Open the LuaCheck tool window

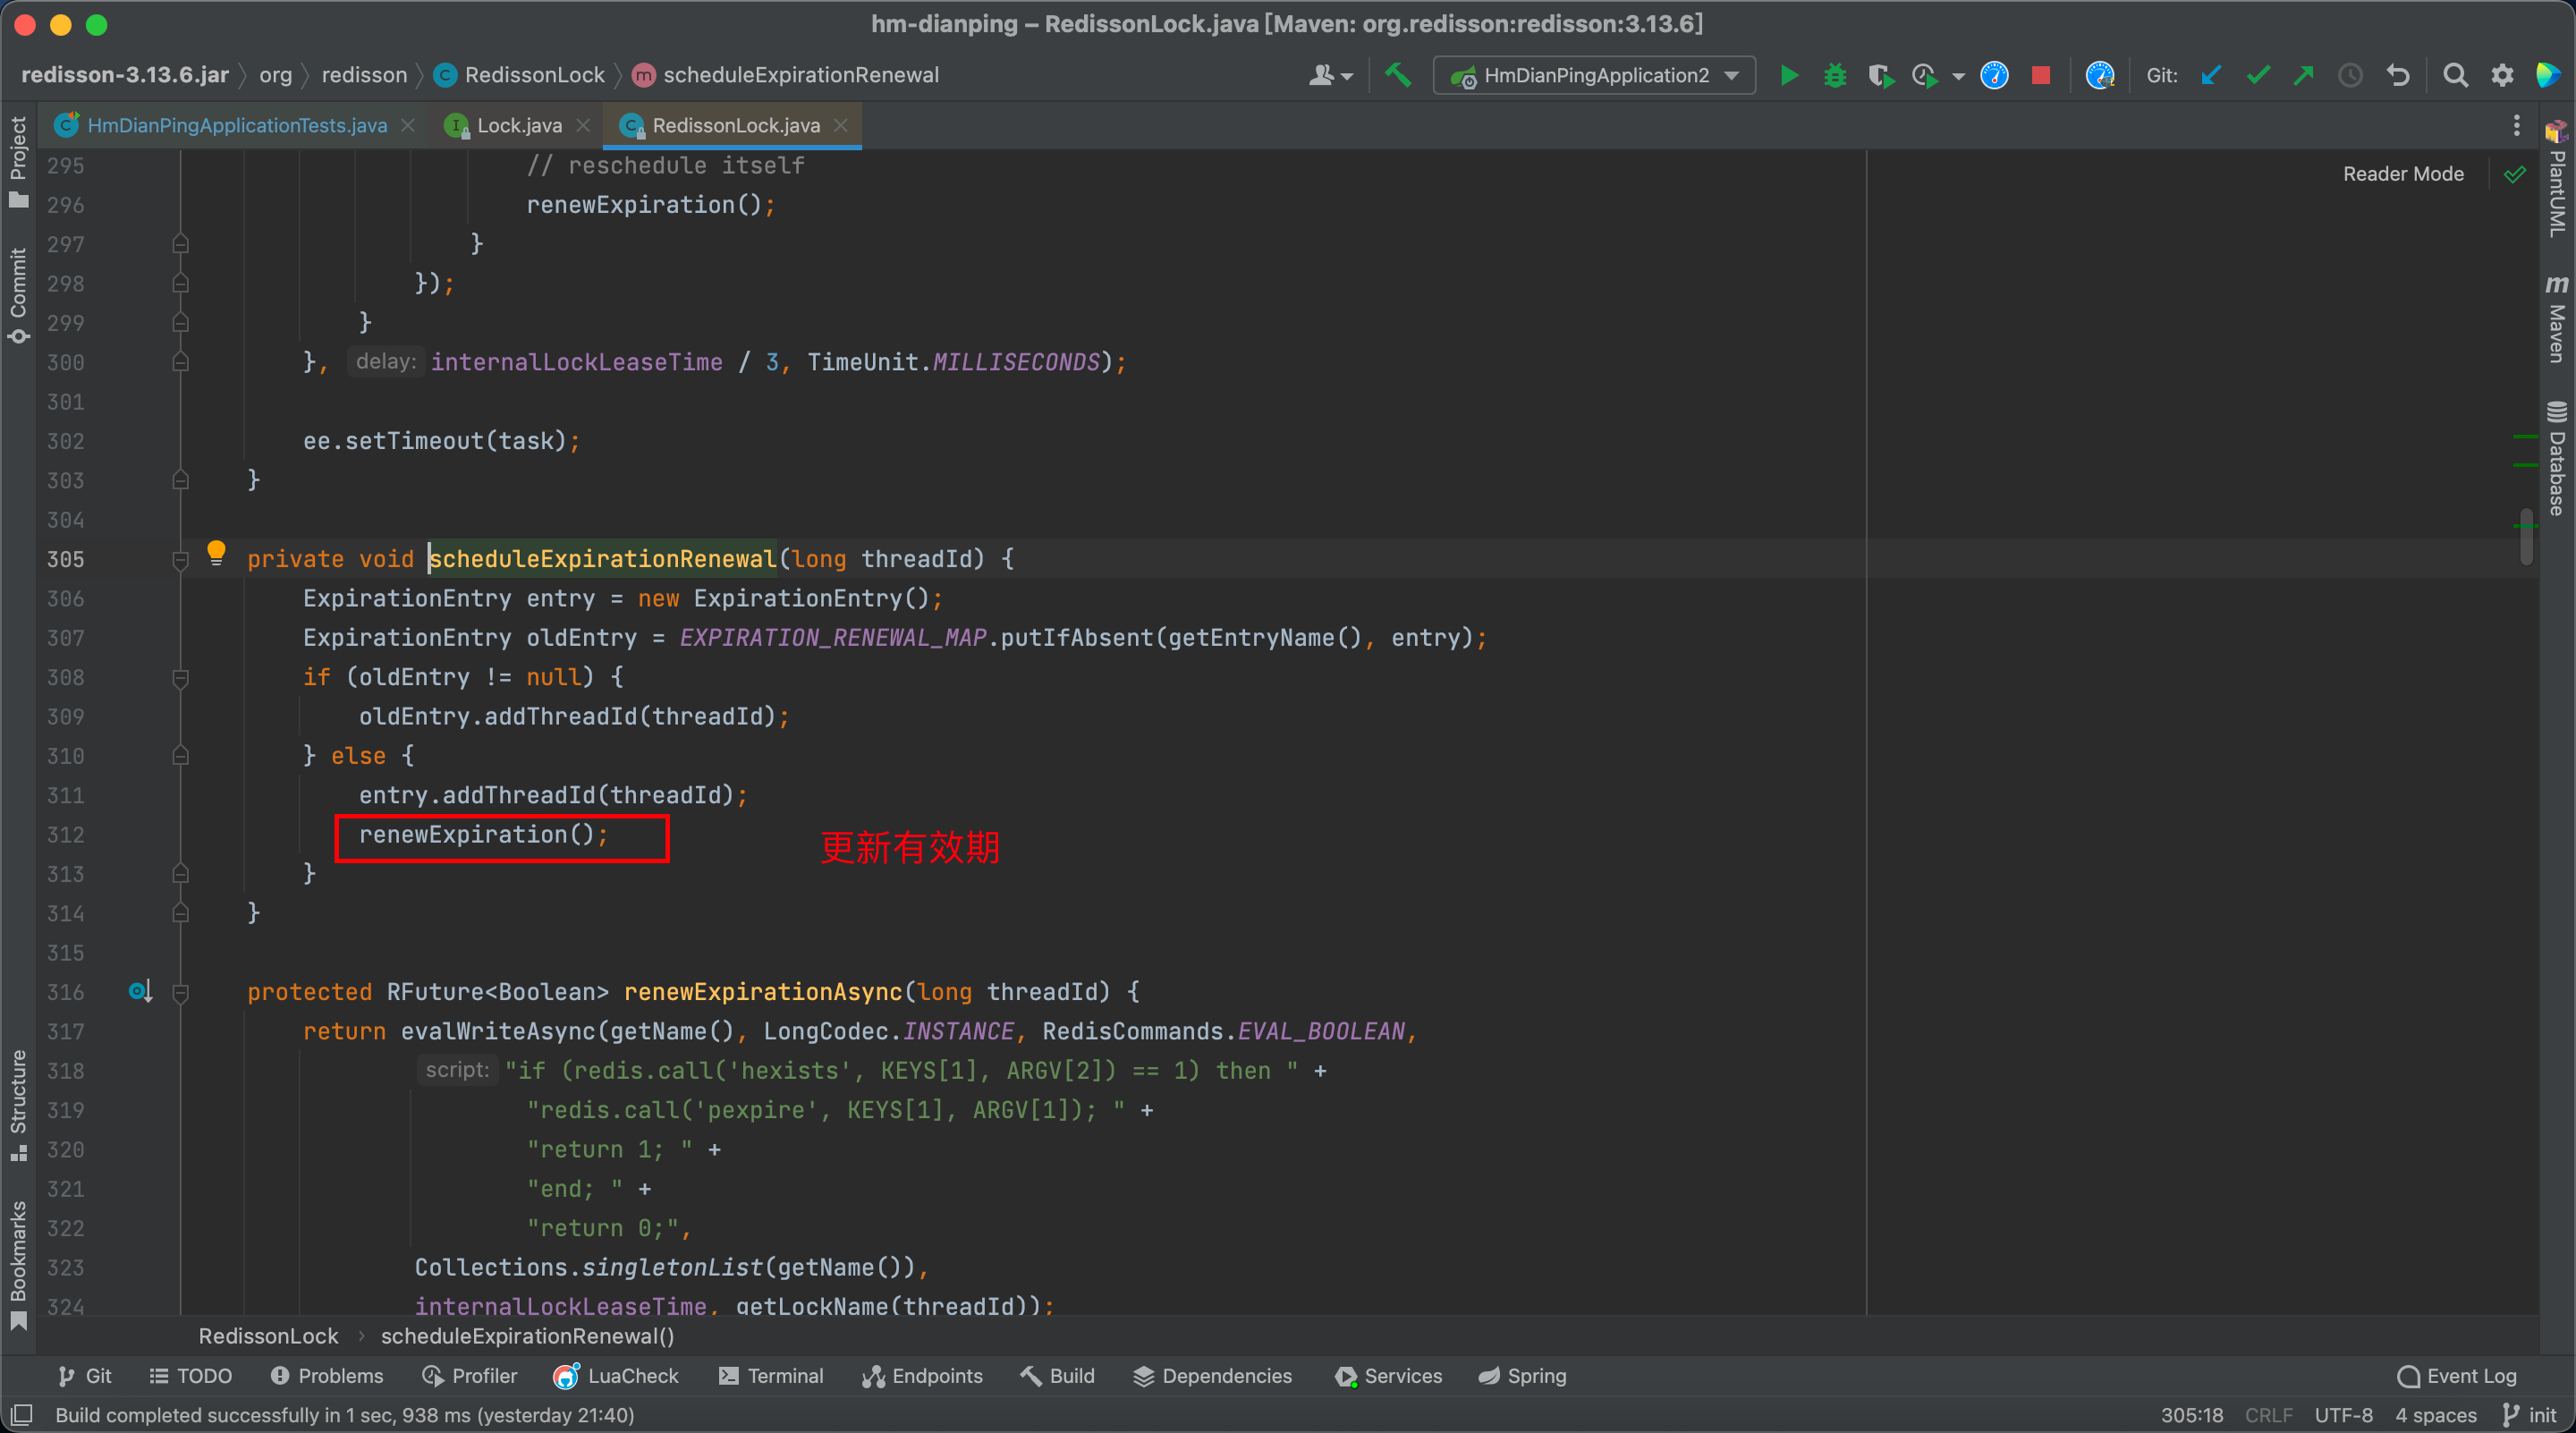tap(616, 1376)
